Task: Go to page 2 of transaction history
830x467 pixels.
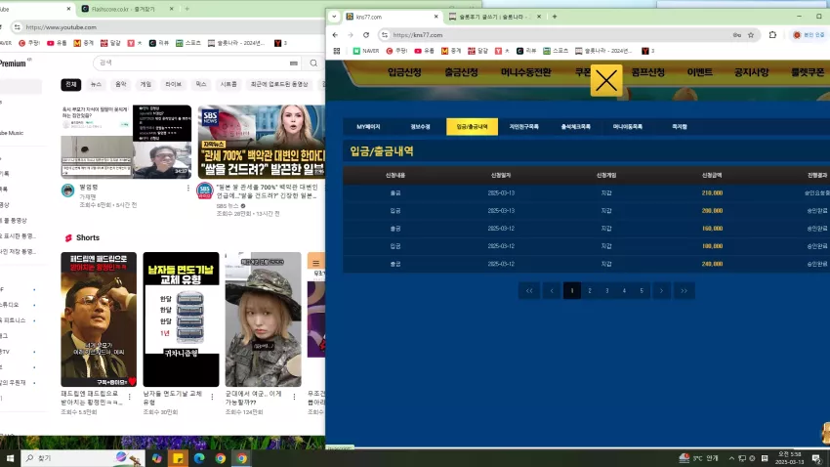Action: [x=590, y=291]
